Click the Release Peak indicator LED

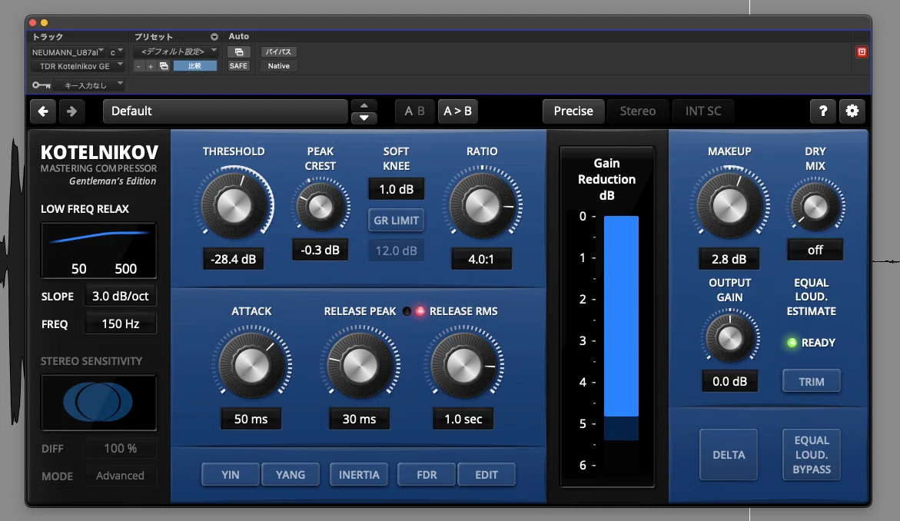[407, 311]
